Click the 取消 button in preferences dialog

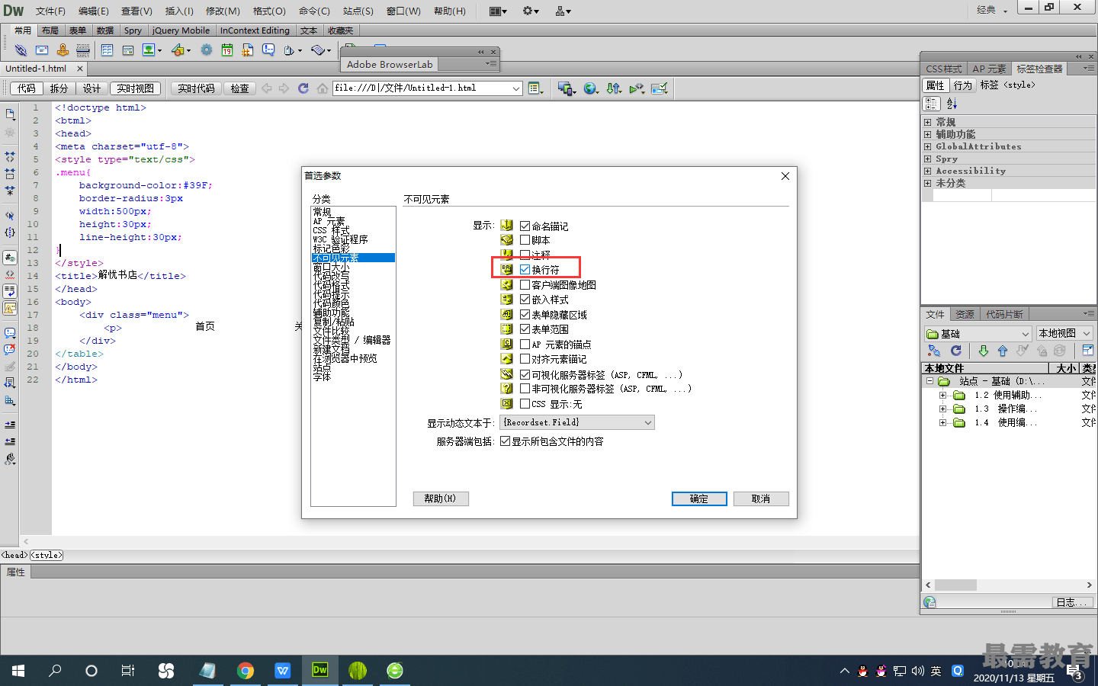coord(761,498)
